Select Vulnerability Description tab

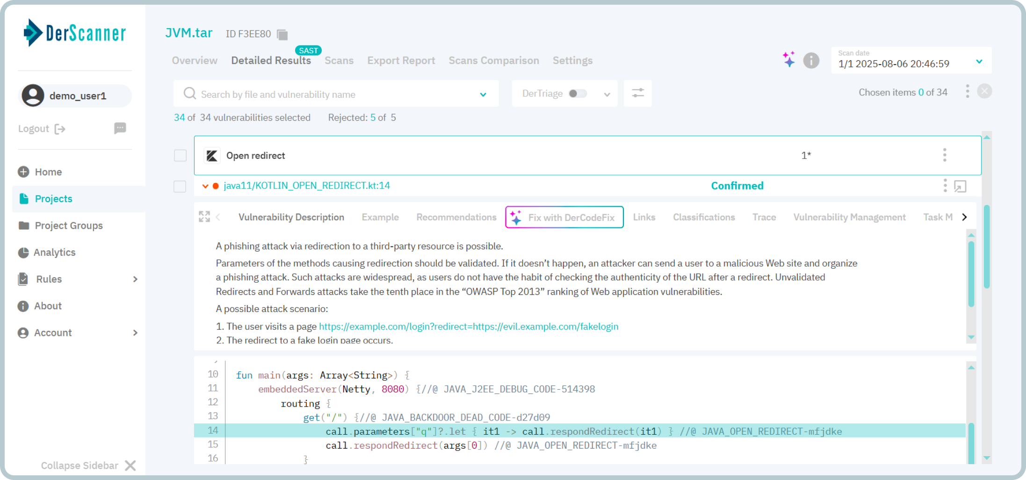coord(291,217)
